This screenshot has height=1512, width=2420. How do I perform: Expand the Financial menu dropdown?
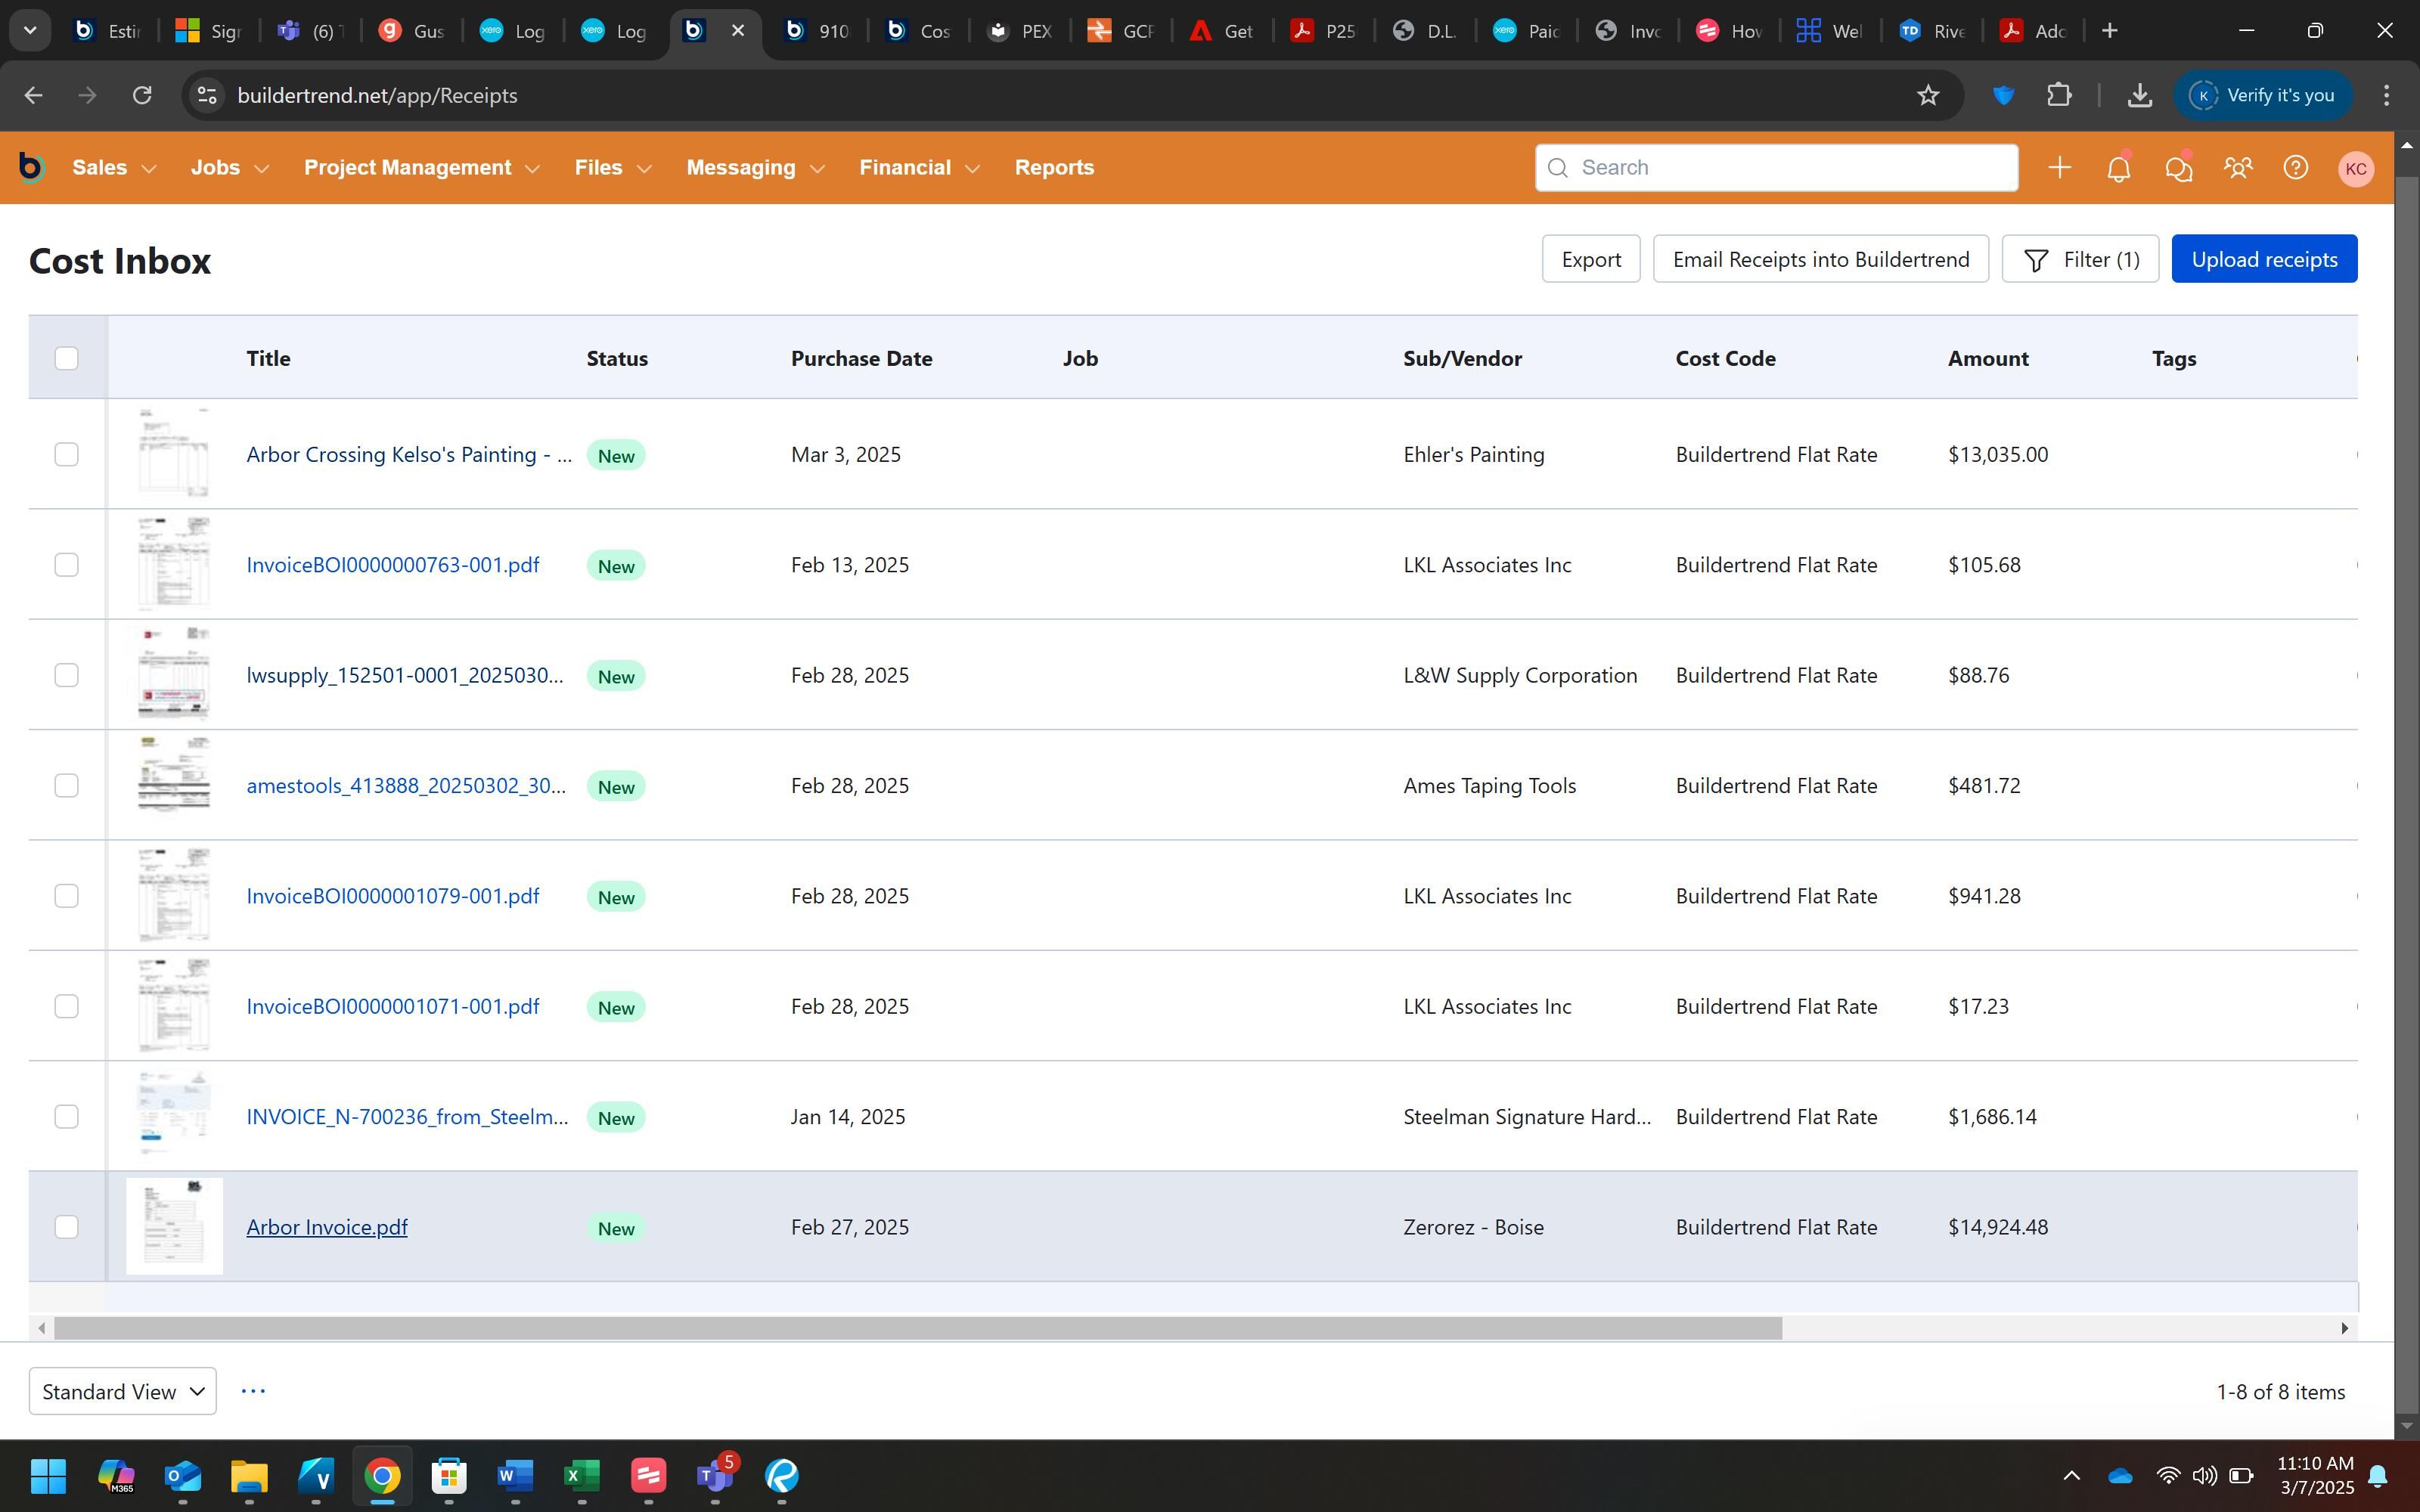(x=918, y=168)
